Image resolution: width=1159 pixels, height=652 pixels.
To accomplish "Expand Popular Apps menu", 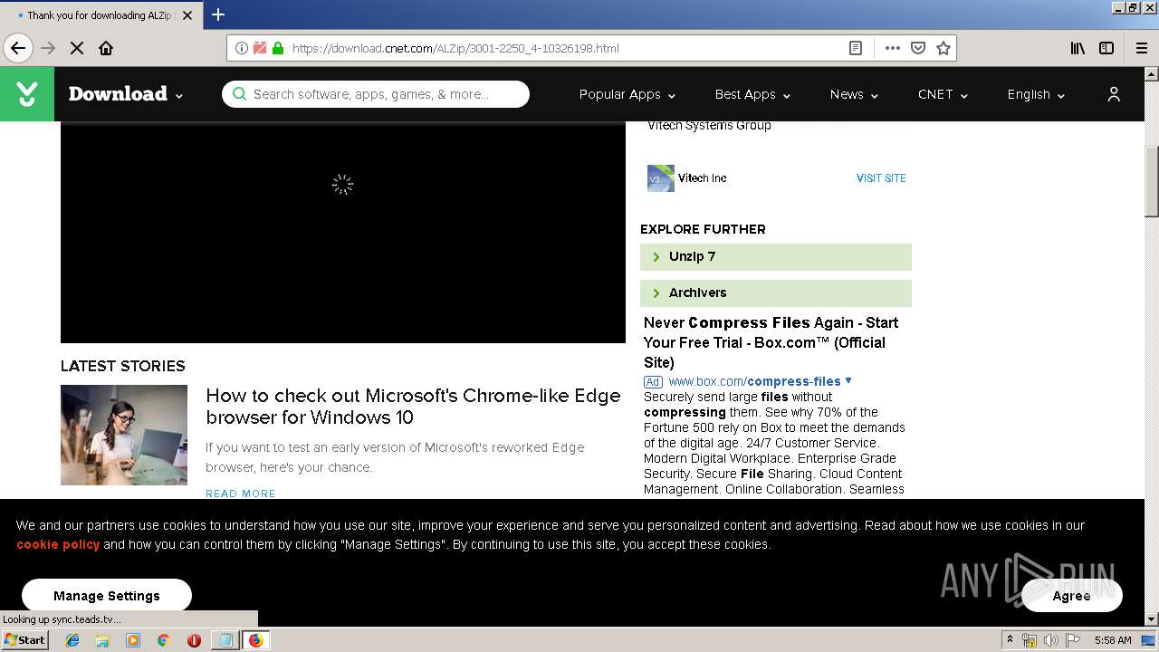I will [x=627, y=94].
